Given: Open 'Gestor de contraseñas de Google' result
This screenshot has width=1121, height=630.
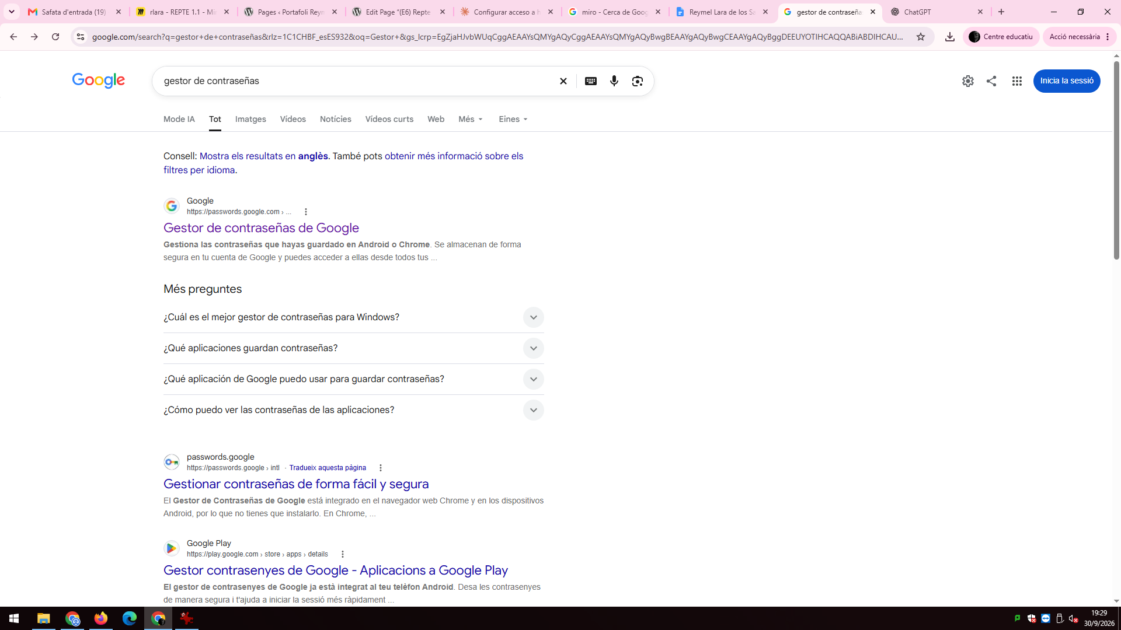Looking at the screenshot, I should 261,228.
